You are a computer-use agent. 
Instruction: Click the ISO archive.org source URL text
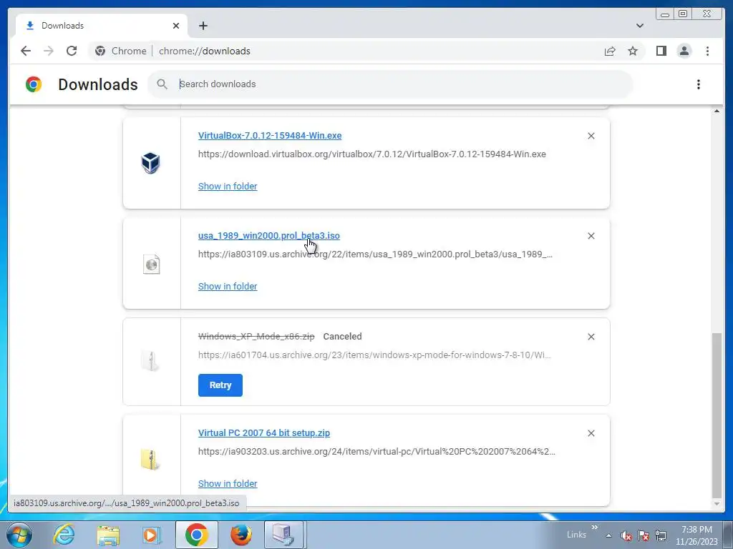coord(375,254)
